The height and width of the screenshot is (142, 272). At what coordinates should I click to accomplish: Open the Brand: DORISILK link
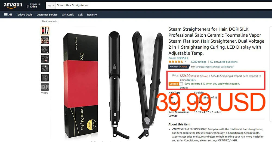point(178,58)
